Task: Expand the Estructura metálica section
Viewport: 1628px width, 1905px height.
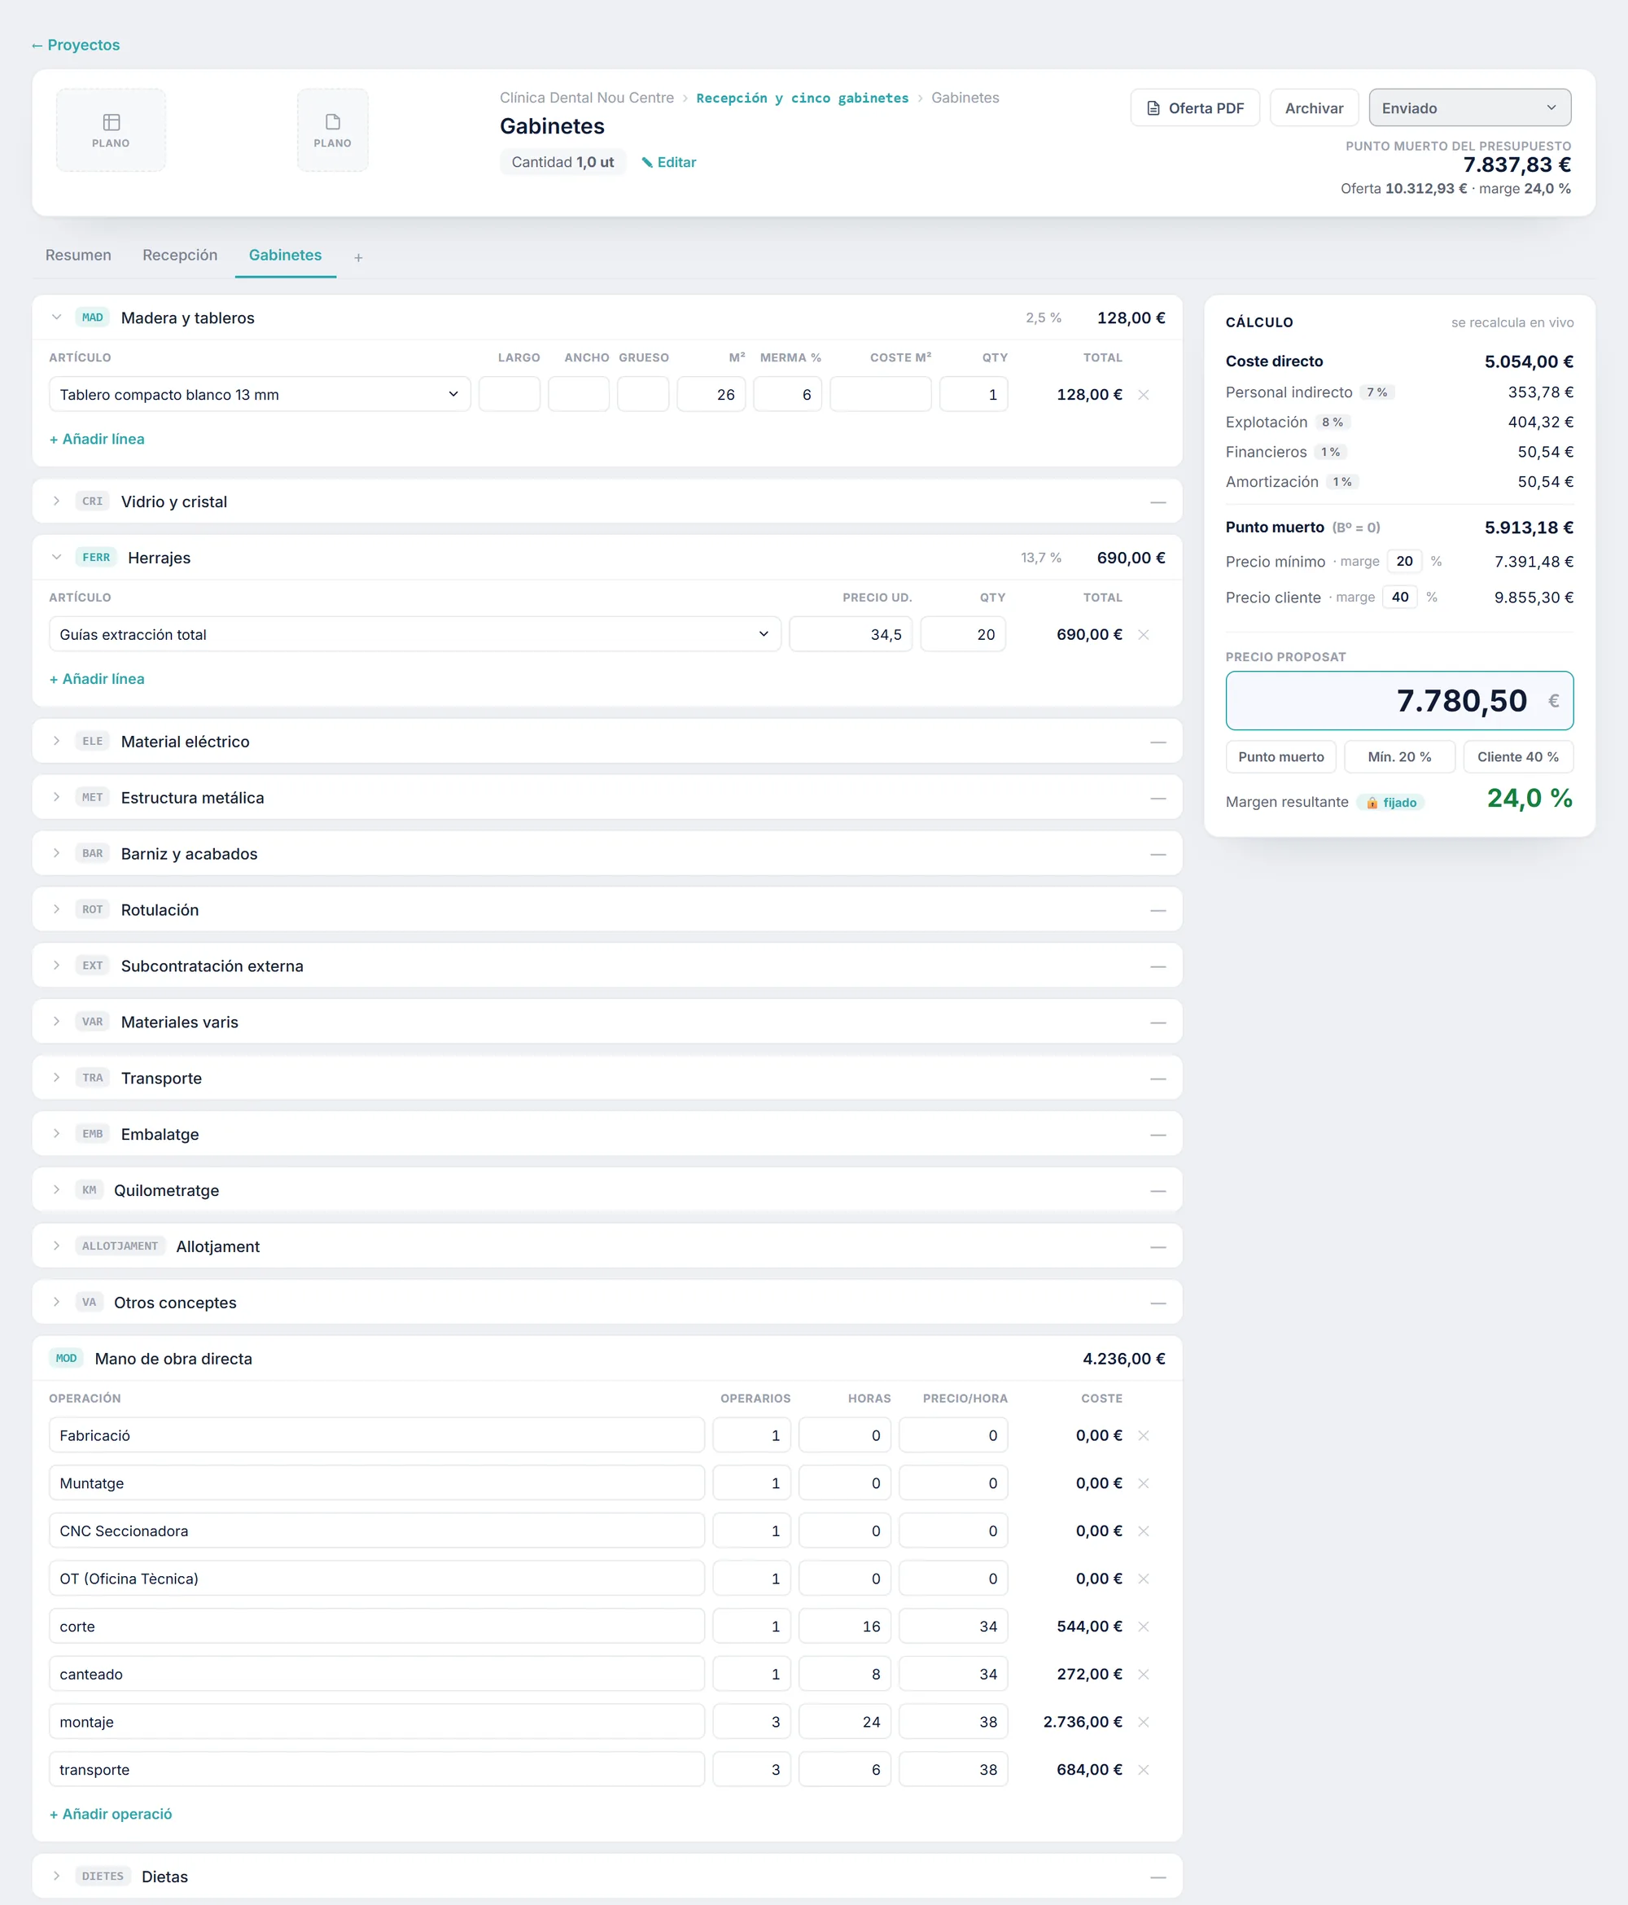Action: [x=56, y=797]
